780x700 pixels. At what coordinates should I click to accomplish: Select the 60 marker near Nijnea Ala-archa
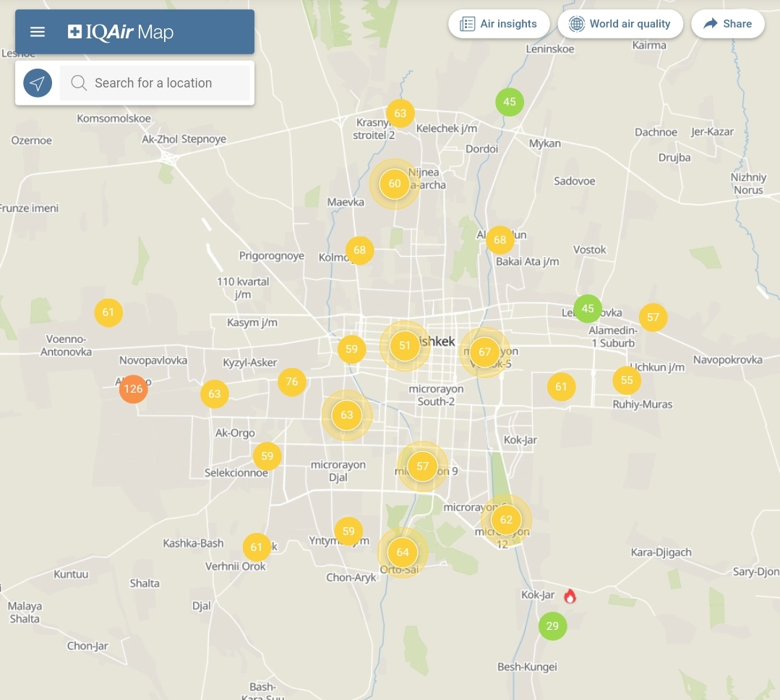[395, 184]
